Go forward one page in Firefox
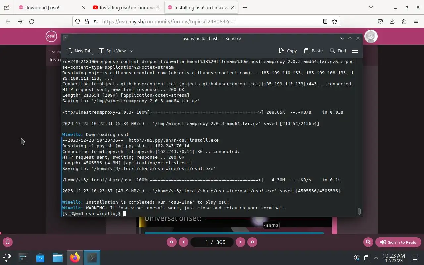This screenshot has width=424, height=265. (20, 21)
